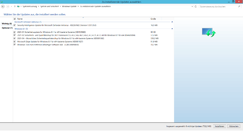Uncheck malicious software removal tool KB890830
This screenshot has height=131, width=243.
pos(15,45)
